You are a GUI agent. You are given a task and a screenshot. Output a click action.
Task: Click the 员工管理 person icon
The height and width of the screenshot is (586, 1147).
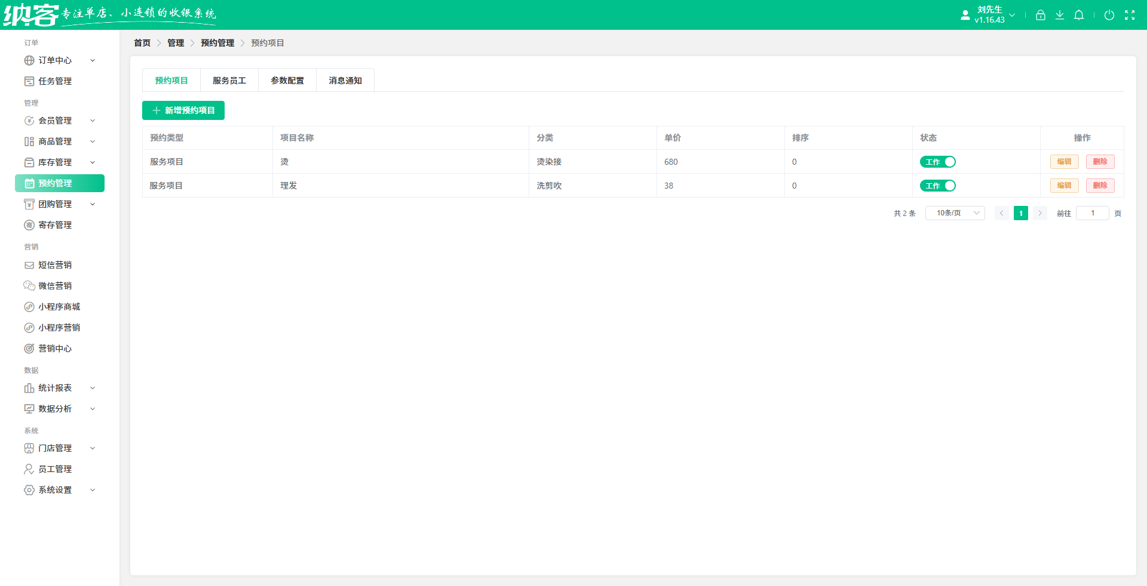coord(29,469)
